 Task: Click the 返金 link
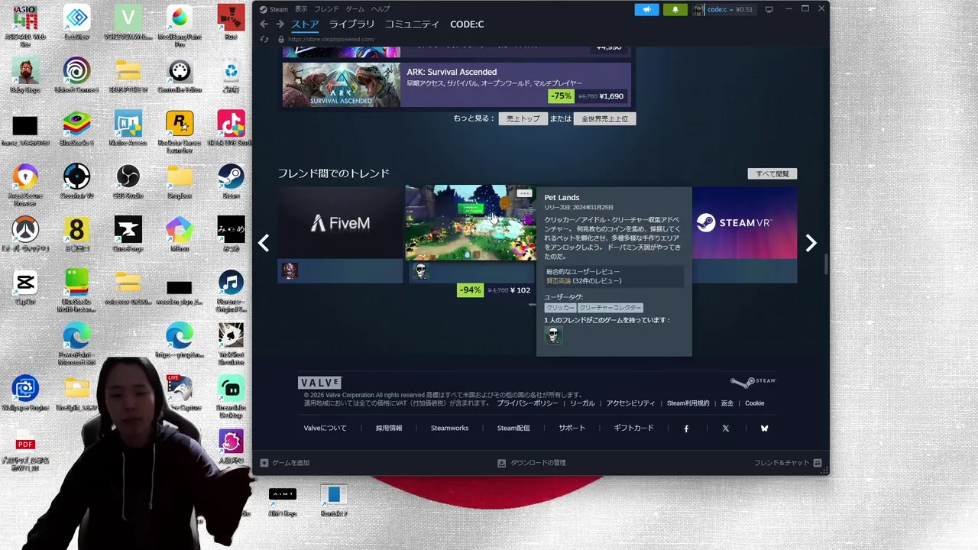(727, 403)
